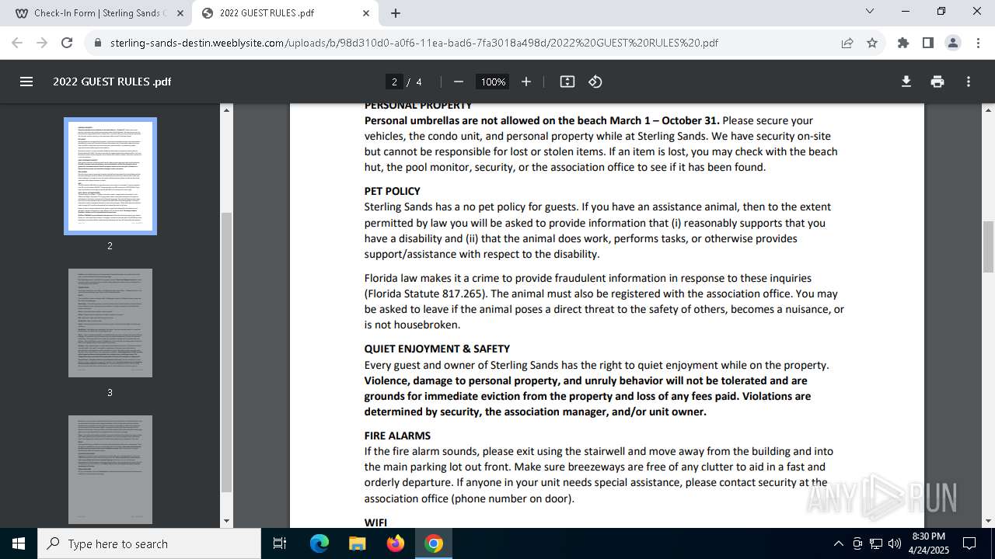Launch Microsoft Edge from the taskbar
This screenshot has width=995, height=559.
319,543
